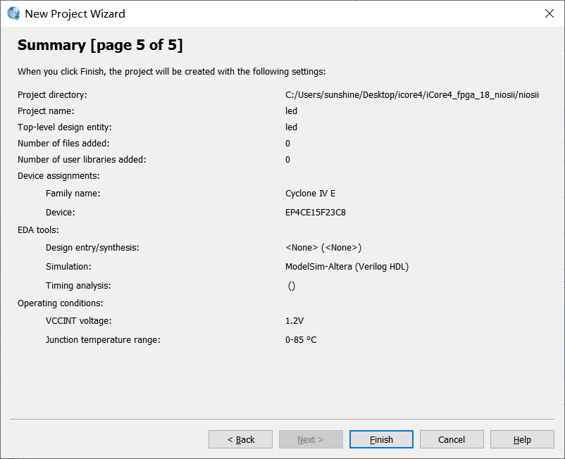This screenshot has height=459, width=565.
Task: Cancel the New Project Wizard
Action: [x=452, y=439]
